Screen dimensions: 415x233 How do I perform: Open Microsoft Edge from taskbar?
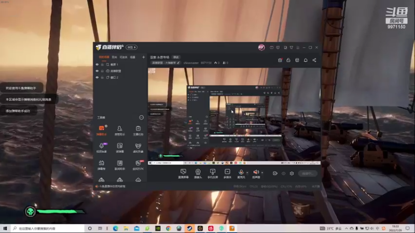[116, 228]
